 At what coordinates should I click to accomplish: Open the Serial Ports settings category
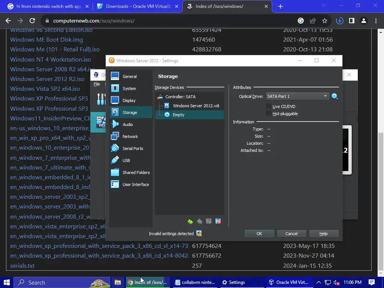(130, 148)
